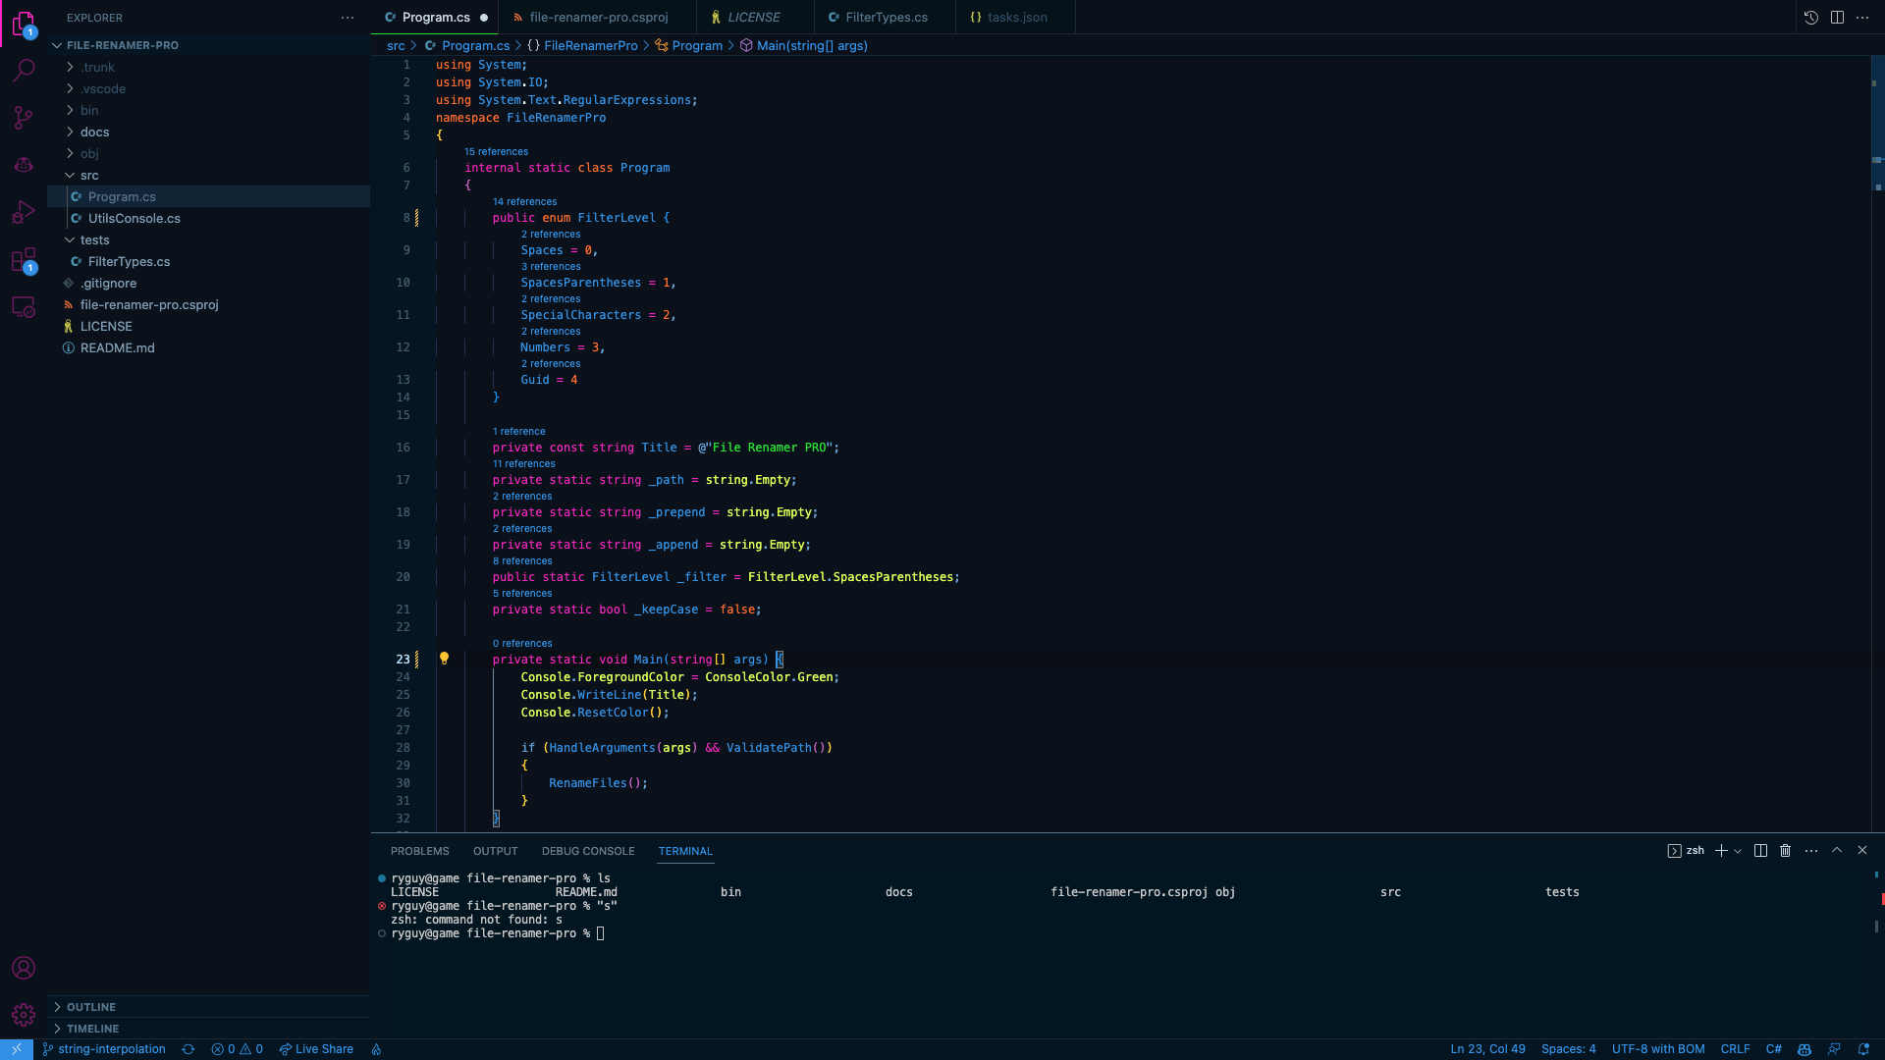
Task: Toggle Live Share in status bar
Action: click(x=316, y=1049)
